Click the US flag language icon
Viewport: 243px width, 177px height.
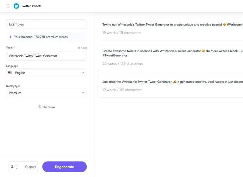pos(10,73)
